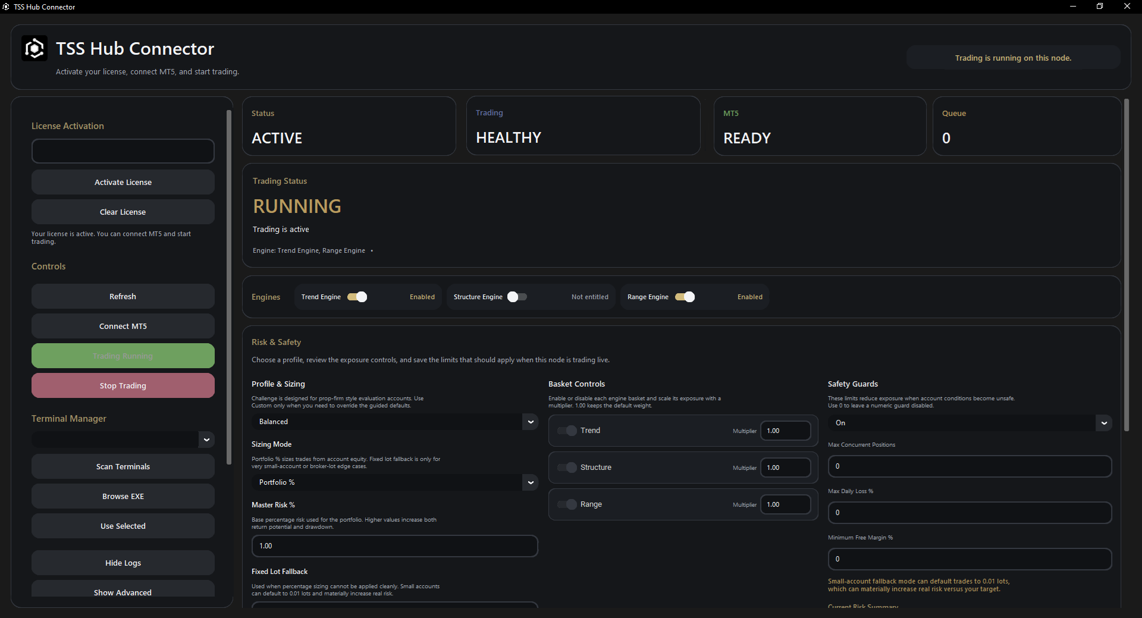Click the 'Trading is running on this node.' banner
The height and width of the screenshot is (618, 1142).
[1013, 58]
